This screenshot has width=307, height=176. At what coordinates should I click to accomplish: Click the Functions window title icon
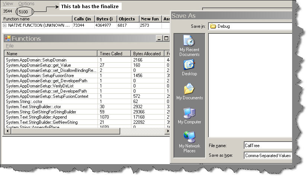[x=8, y=39]
